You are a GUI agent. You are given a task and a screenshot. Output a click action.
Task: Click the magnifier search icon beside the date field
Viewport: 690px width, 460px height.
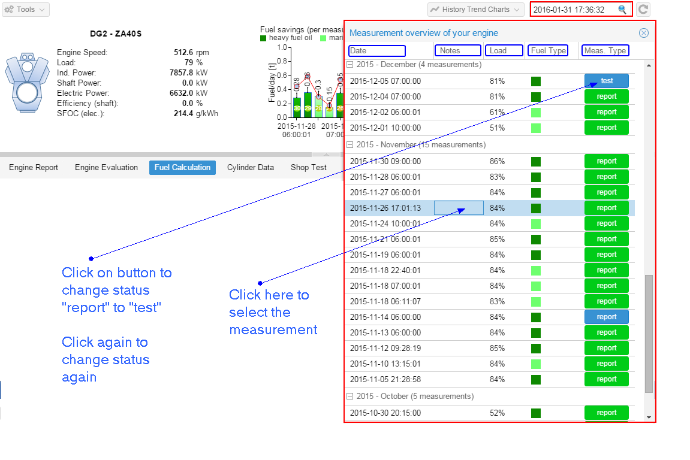pos(622,10)
